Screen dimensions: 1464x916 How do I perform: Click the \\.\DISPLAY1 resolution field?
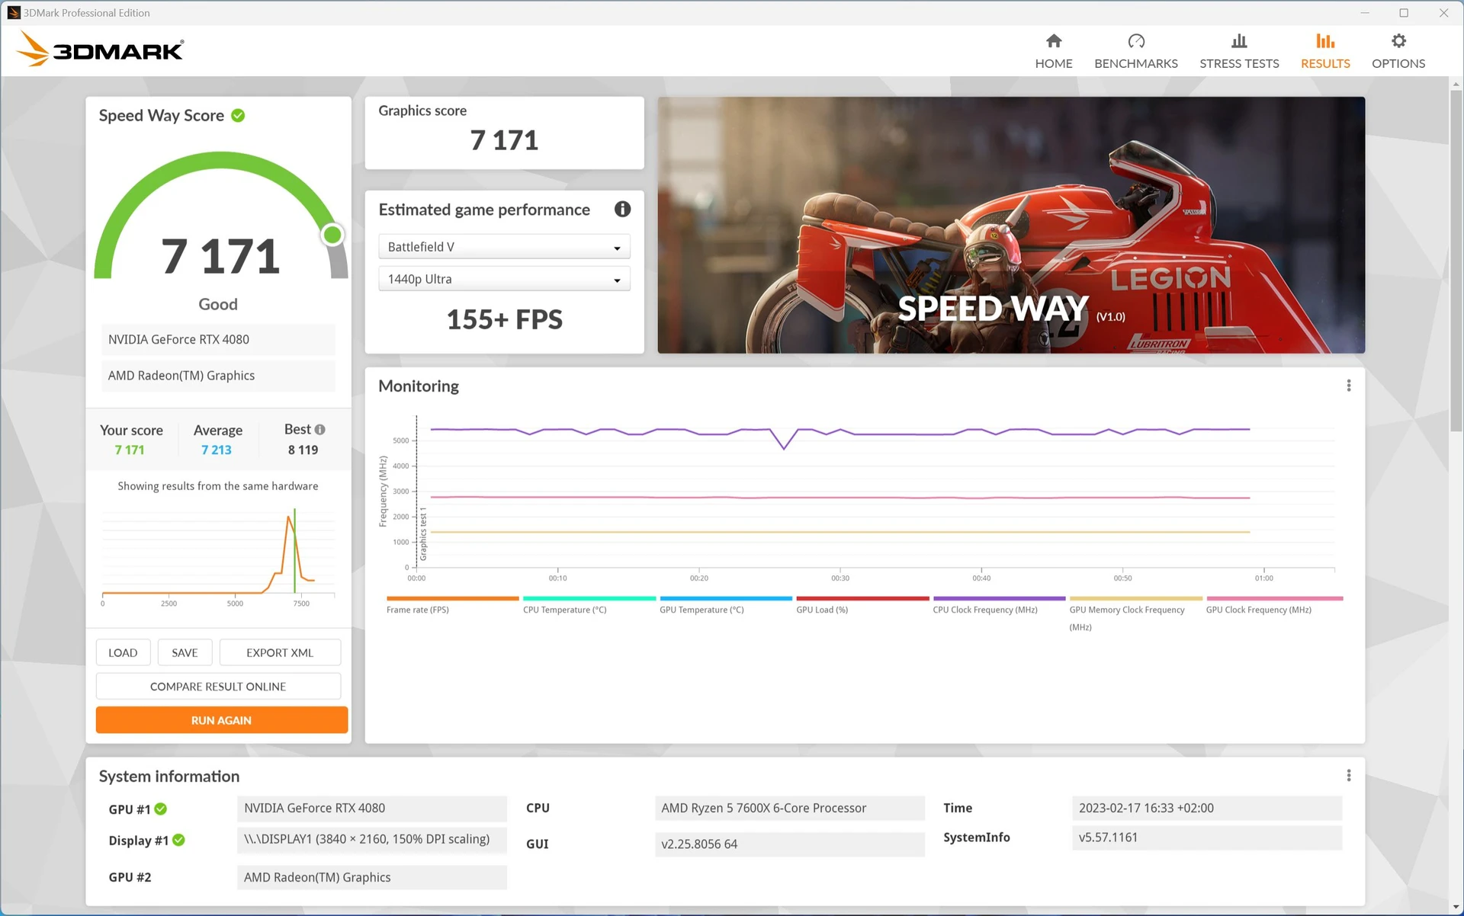coord(371,839)
